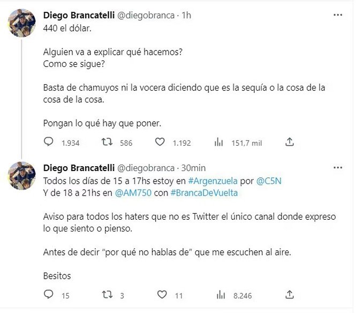Like the '440 el dólar' tweet

tap(160, 142)
